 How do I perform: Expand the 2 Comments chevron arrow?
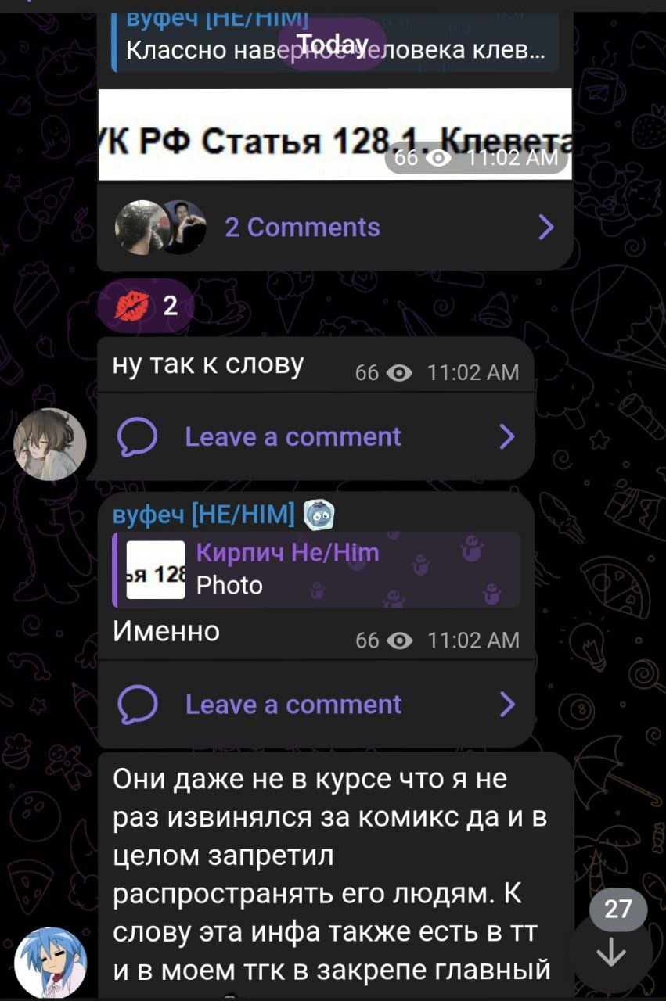click(546, 227)
